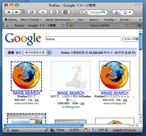This screenshot has width=146, height=136.
Task: Click the www.chinaspy.net source text
Action: (114, 103)
